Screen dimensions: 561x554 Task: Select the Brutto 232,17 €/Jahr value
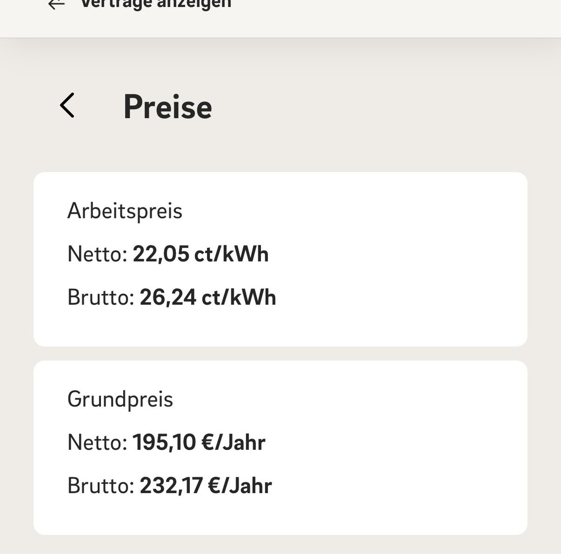206,486
